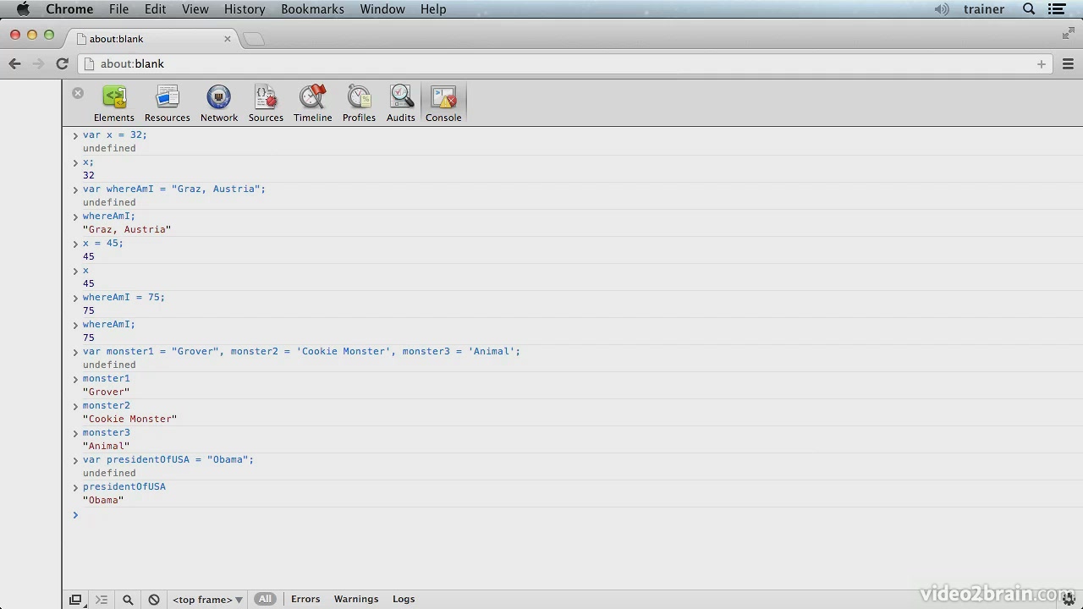Filter the console by Warnings
Viewport: 1083px width, 609px height.
click(356, 599)
